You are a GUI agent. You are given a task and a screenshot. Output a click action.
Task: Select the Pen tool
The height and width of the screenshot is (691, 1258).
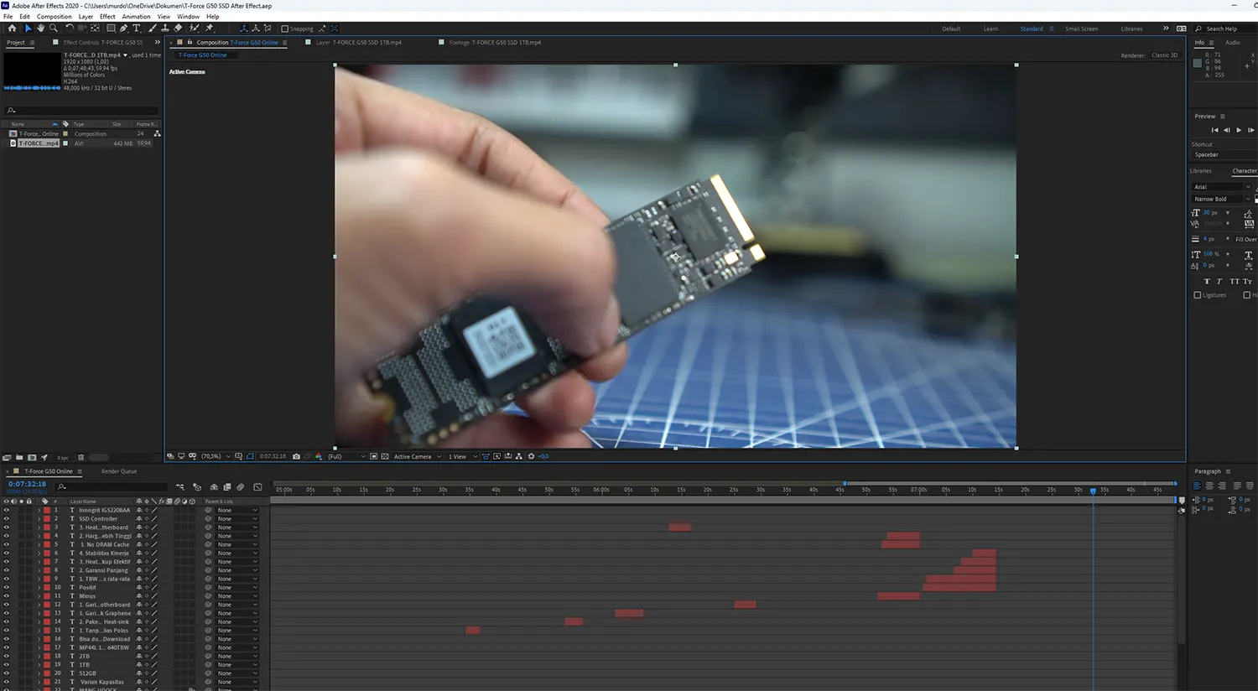pos(122,28)
